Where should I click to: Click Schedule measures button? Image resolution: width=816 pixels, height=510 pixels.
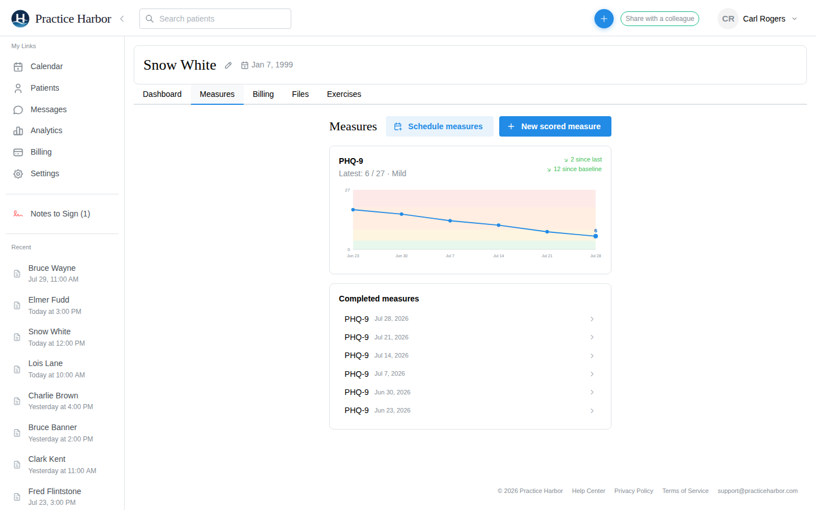pyautogui.click(x=439, y=126)
